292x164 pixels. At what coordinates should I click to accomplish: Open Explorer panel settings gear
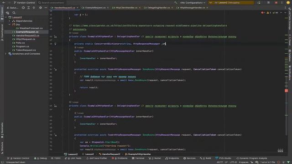(41, 8)
